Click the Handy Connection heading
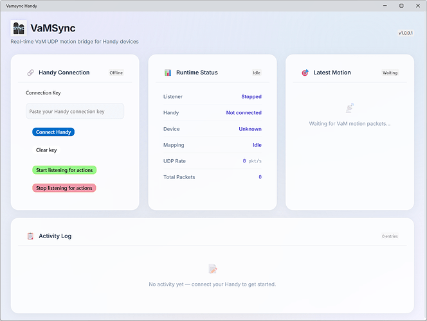 tap(64, 73)
